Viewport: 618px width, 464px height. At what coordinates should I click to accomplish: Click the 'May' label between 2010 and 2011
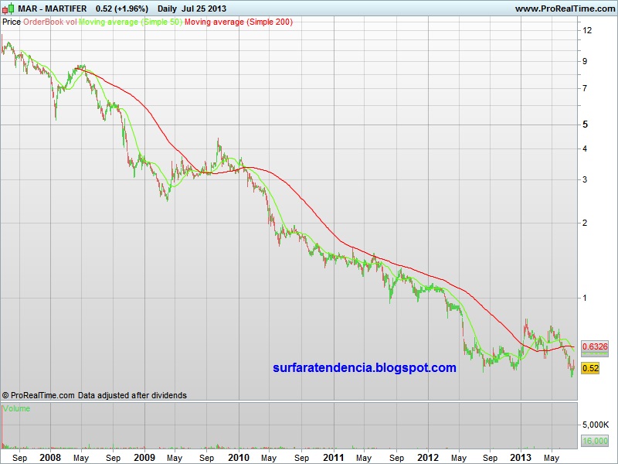tap(269, 458)
